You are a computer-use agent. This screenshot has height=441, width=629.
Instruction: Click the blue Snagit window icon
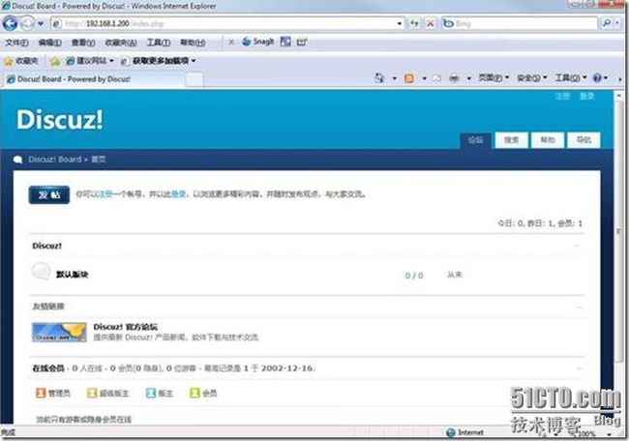(x=285, y=42)
